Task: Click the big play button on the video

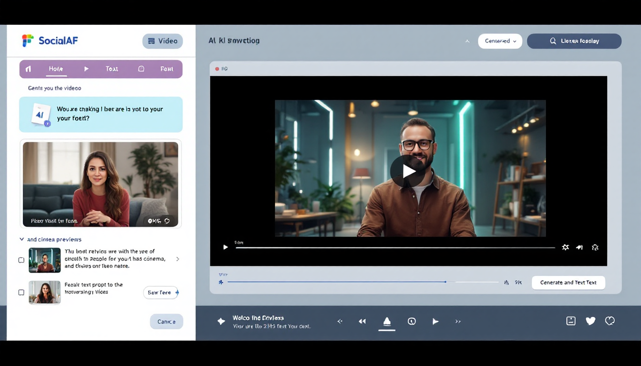Action: click(x=409, y=171)
